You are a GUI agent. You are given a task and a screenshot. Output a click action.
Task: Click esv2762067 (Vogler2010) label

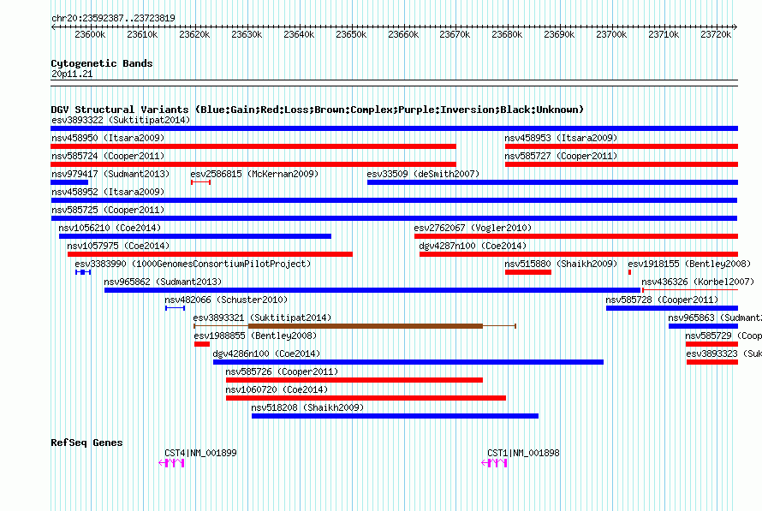pos(473,228)
